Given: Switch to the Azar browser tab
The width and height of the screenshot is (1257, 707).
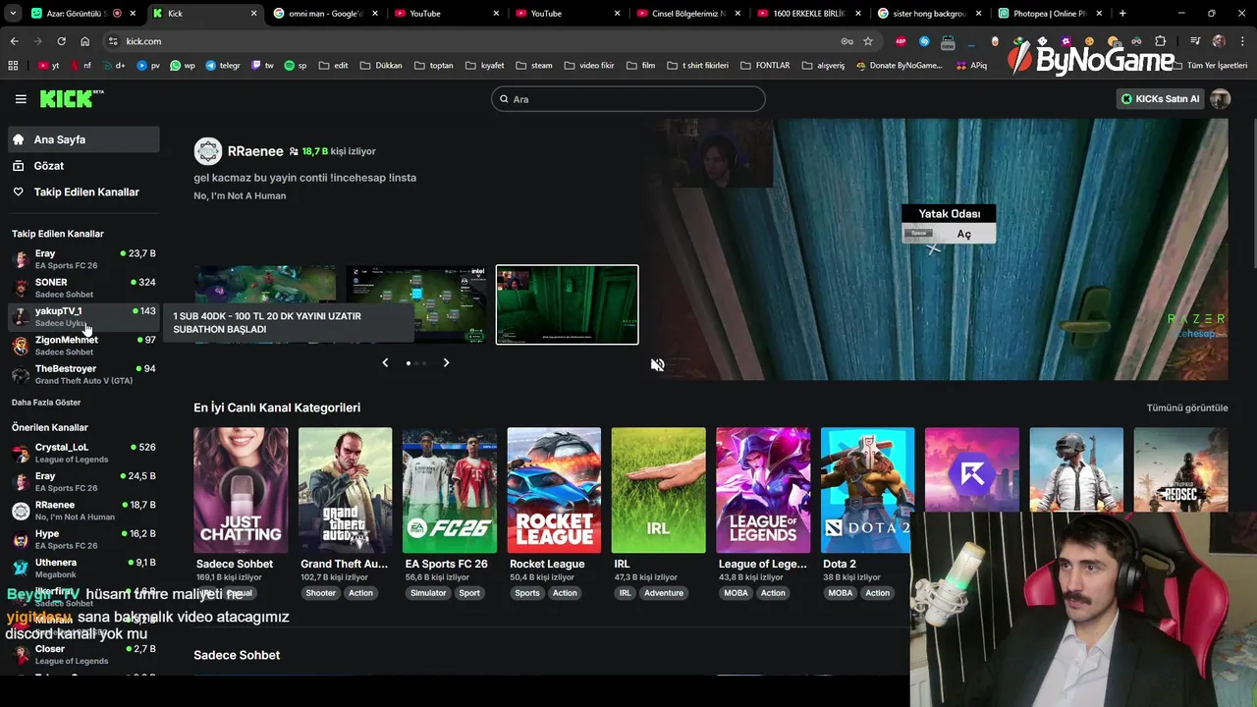Looking at the screenshot, I should (84, 14).
